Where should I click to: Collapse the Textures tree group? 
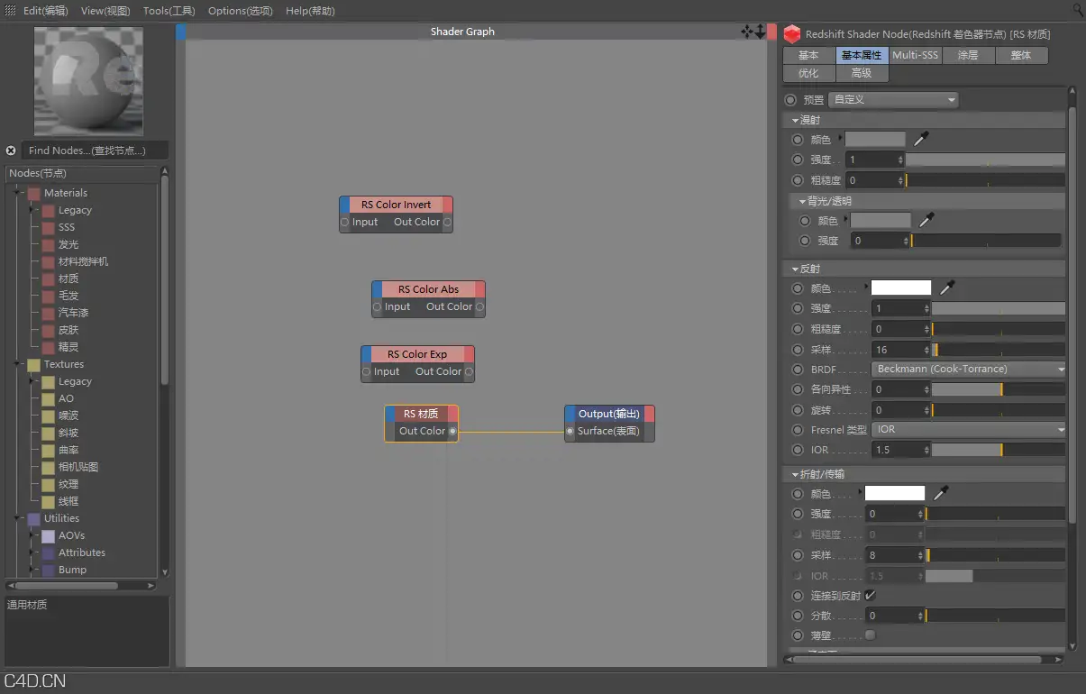pos(17,364)
